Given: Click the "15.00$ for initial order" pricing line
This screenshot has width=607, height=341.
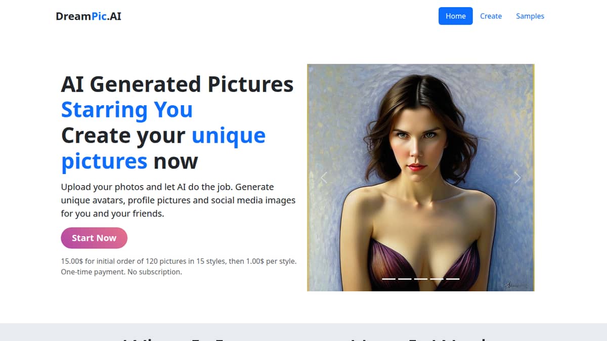Looking at the screenshot, I should [179, 262].
